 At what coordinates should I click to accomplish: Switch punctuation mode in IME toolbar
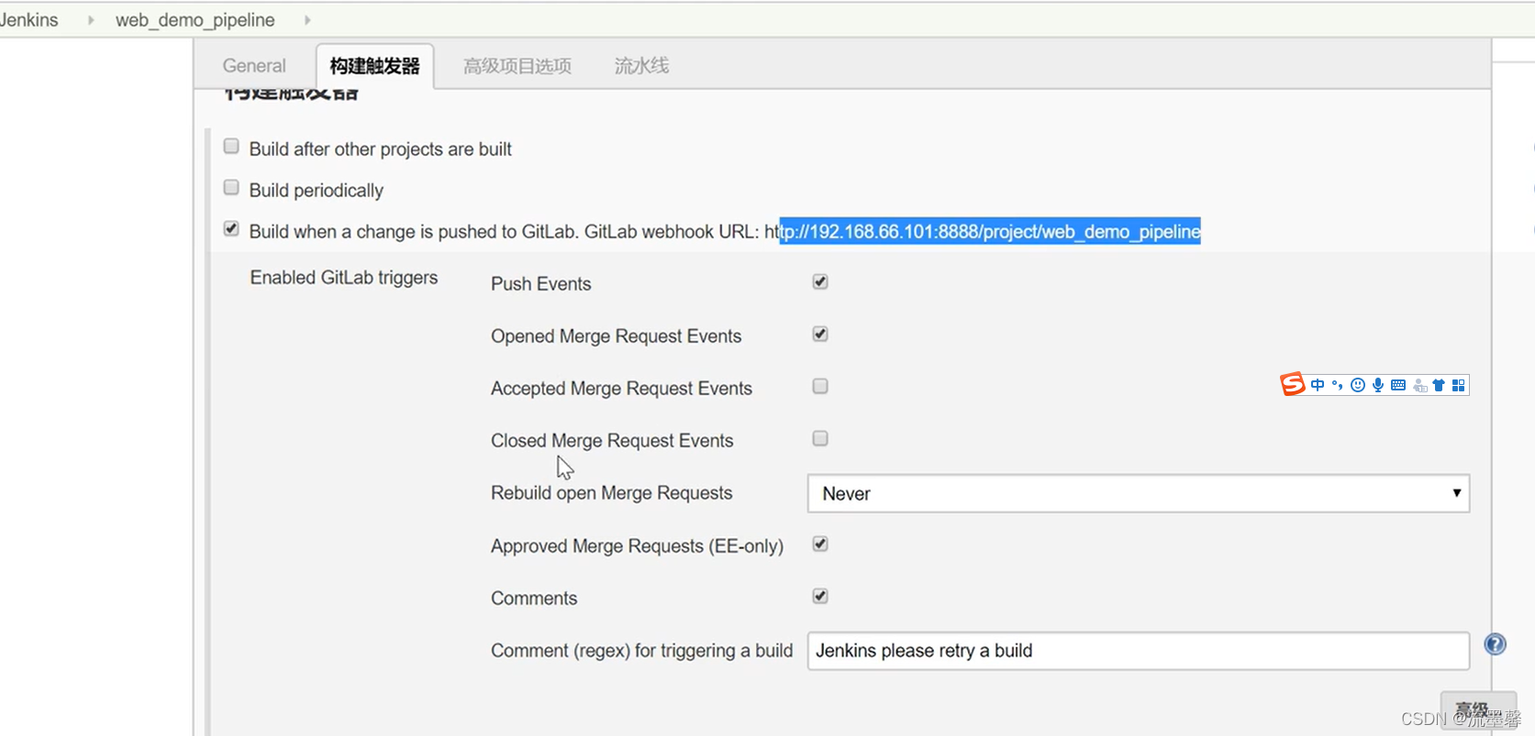tap(1338, 385)
